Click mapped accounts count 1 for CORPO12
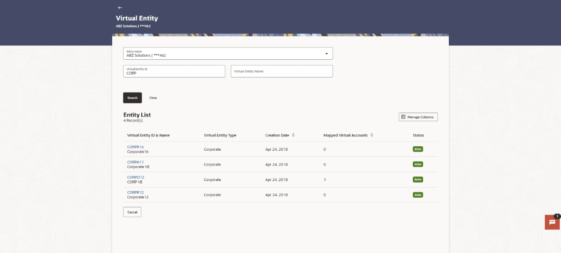The image size is (561, 253). (x=325, y=180)
